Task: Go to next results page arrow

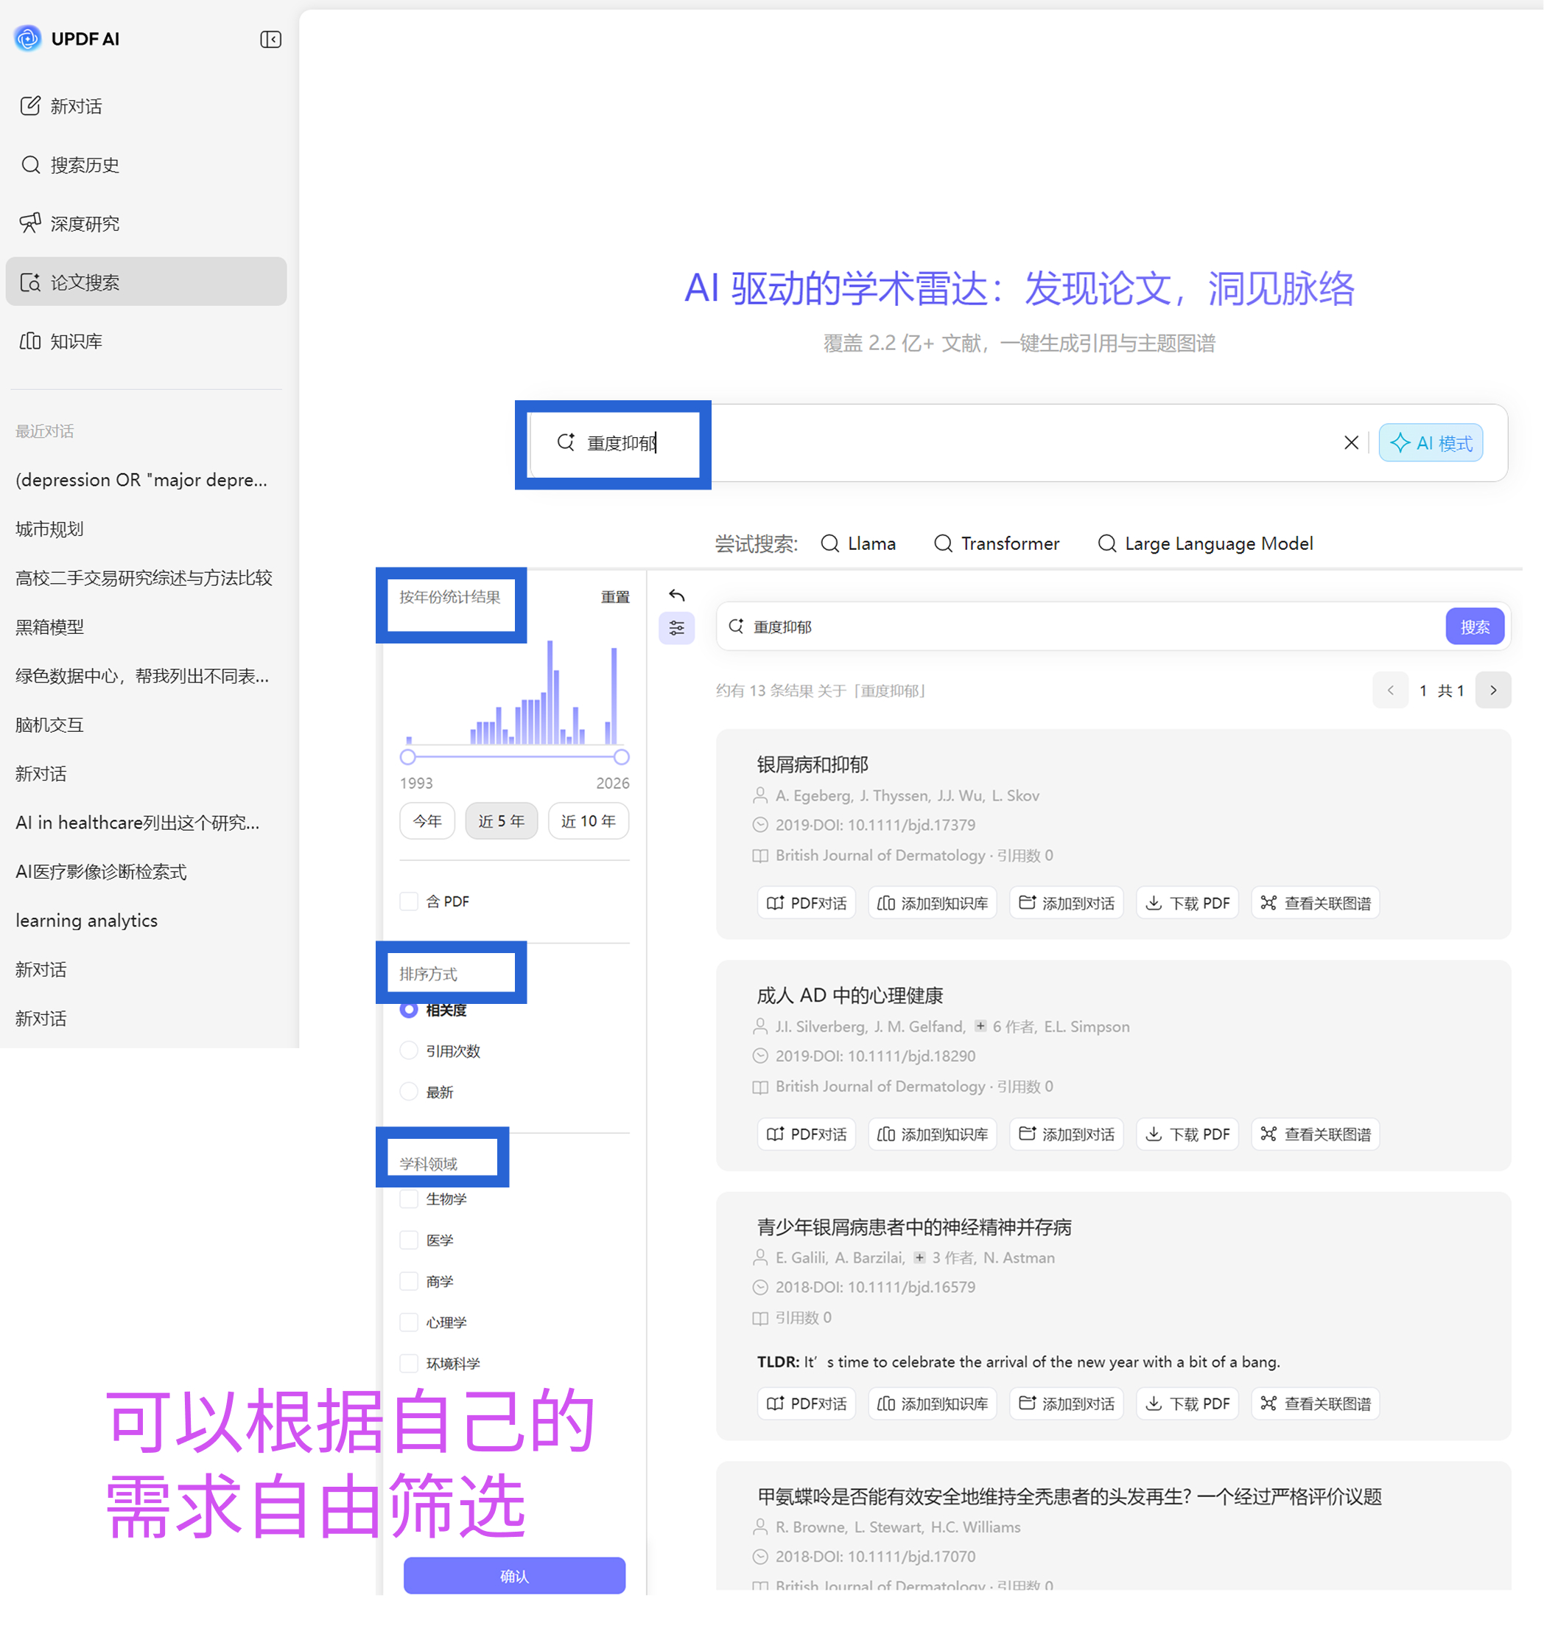Action: pyautogui.click(x=1493, y=690)
